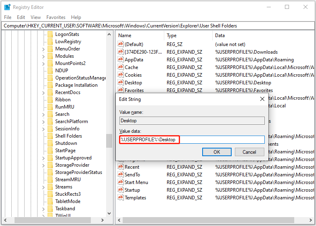The width and height of the screenshot is (316, 226).
Task: Click the string icon for SendTo value
Action: coord(121,174)
